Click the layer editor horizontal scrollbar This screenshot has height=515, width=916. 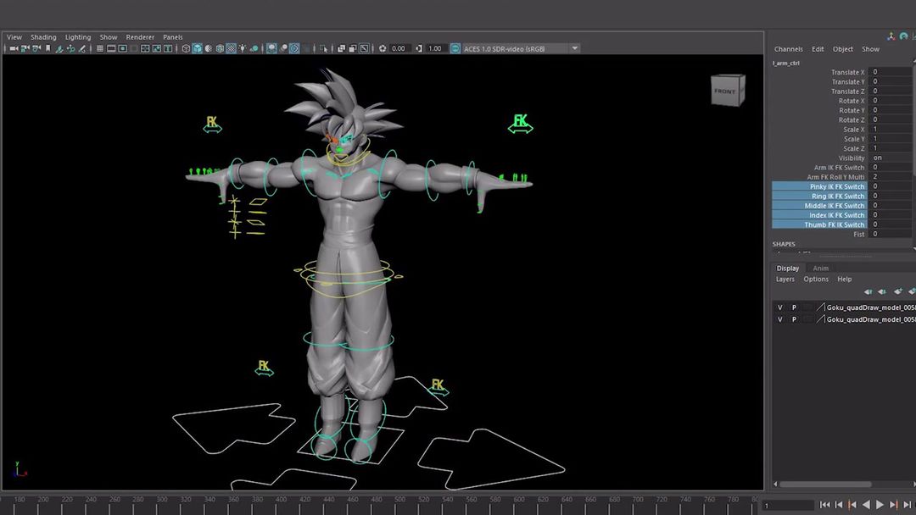click(x=825, y=485)
